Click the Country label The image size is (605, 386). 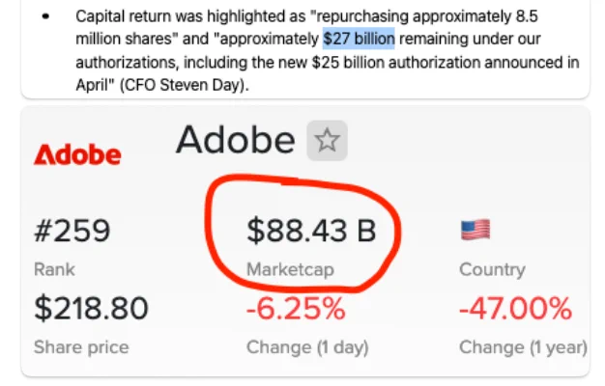coord(492,269)
